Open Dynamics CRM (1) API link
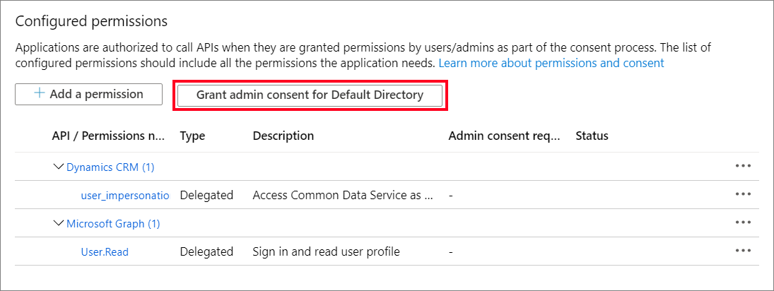Viewport: 774px width, 291px height. pos(110,167)
